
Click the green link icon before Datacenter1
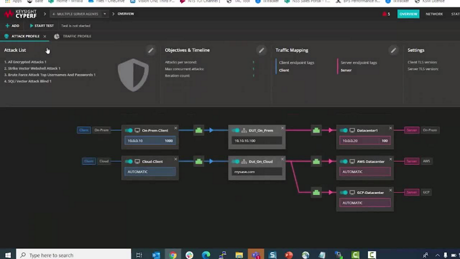pos(316,130)
